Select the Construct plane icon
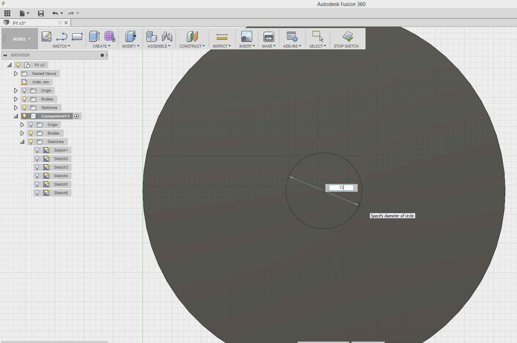This screenshot has height=343, width=517. (x=192, y=36)
